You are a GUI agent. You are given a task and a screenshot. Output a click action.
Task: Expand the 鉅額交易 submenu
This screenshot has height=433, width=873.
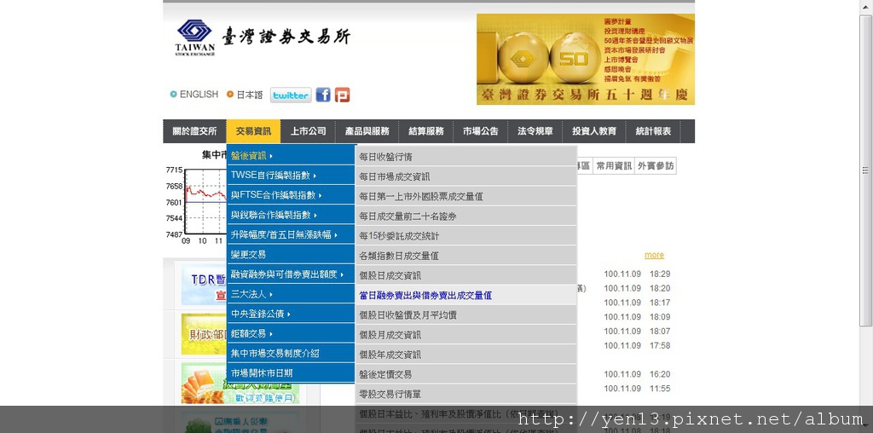(x=291, y=333)
